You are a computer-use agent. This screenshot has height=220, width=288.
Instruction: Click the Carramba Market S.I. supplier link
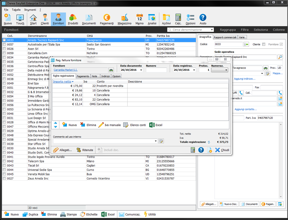tap(66, 70)
